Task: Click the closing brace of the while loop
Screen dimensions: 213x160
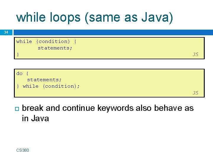Action: point(18,54)
